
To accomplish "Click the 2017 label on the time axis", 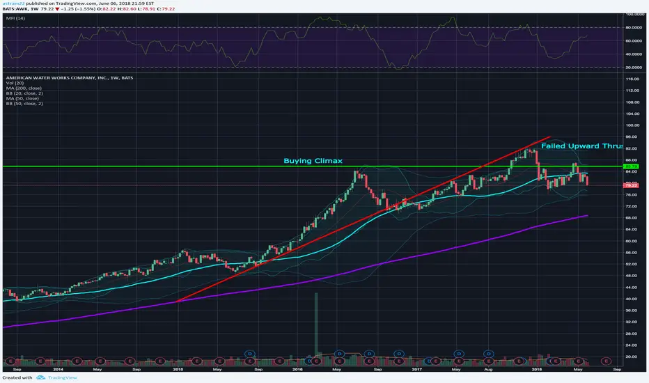I will point(417,369).
